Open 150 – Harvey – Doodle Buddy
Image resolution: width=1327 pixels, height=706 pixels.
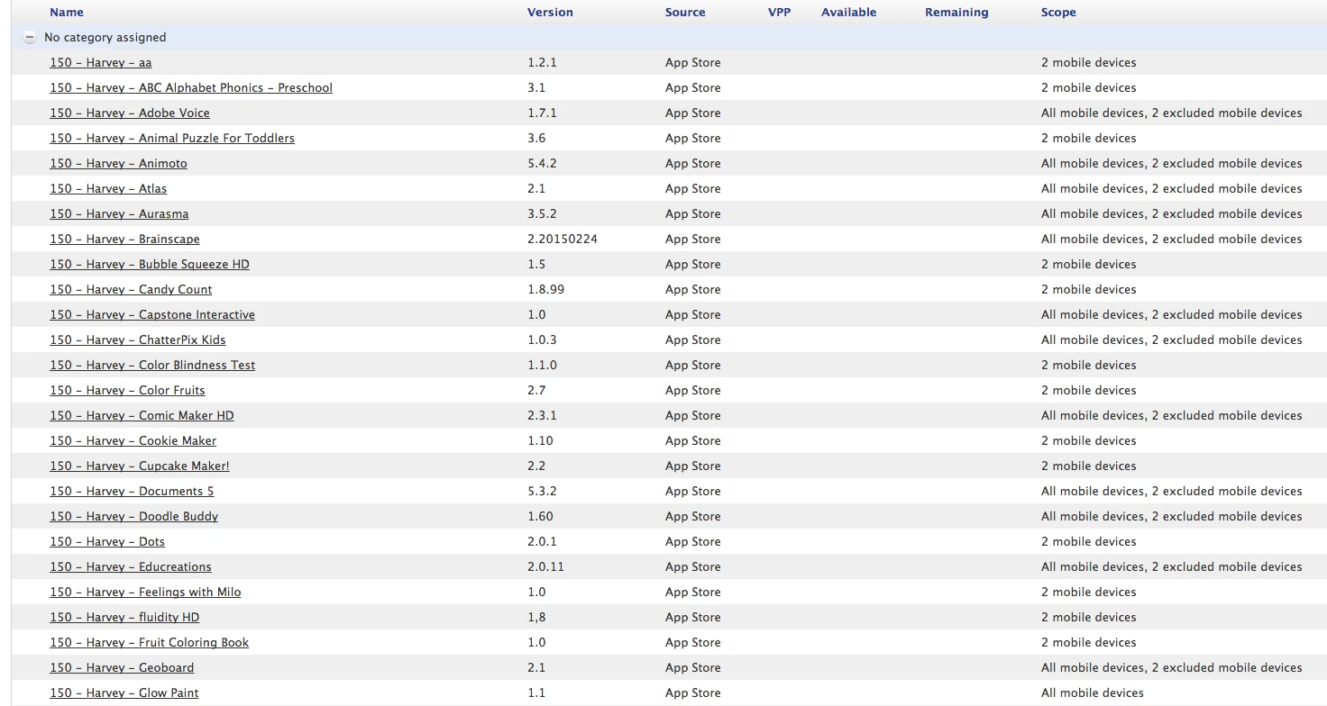(x=133, y=517)
